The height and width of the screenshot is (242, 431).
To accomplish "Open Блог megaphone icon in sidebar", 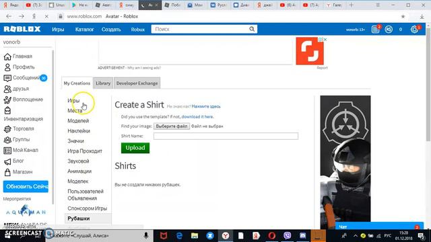I will click(7, 161).
